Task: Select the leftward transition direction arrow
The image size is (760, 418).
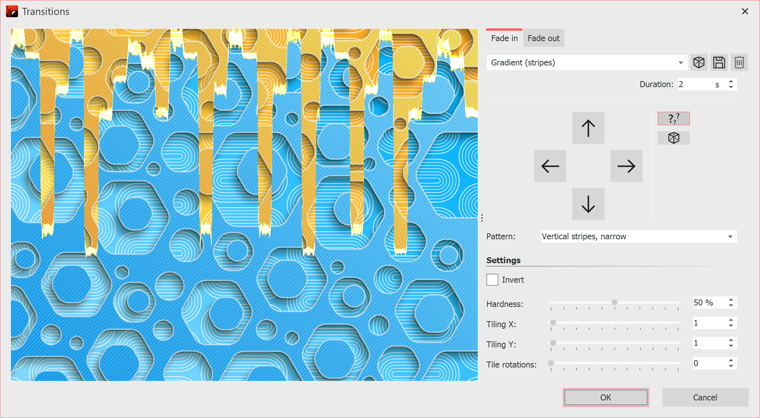Action: [550, 166]
